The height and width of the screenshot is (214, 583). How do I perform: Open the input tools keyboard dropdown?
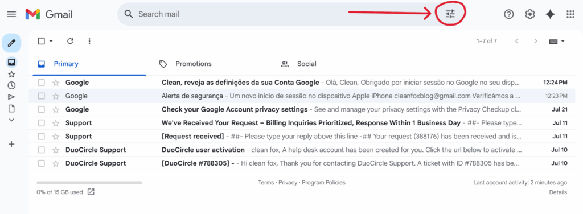[557, 41]
